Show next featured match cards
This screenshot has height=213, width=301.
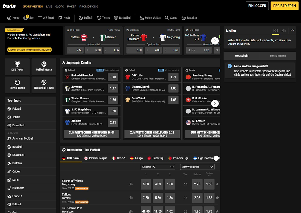(x=215, y=40)
